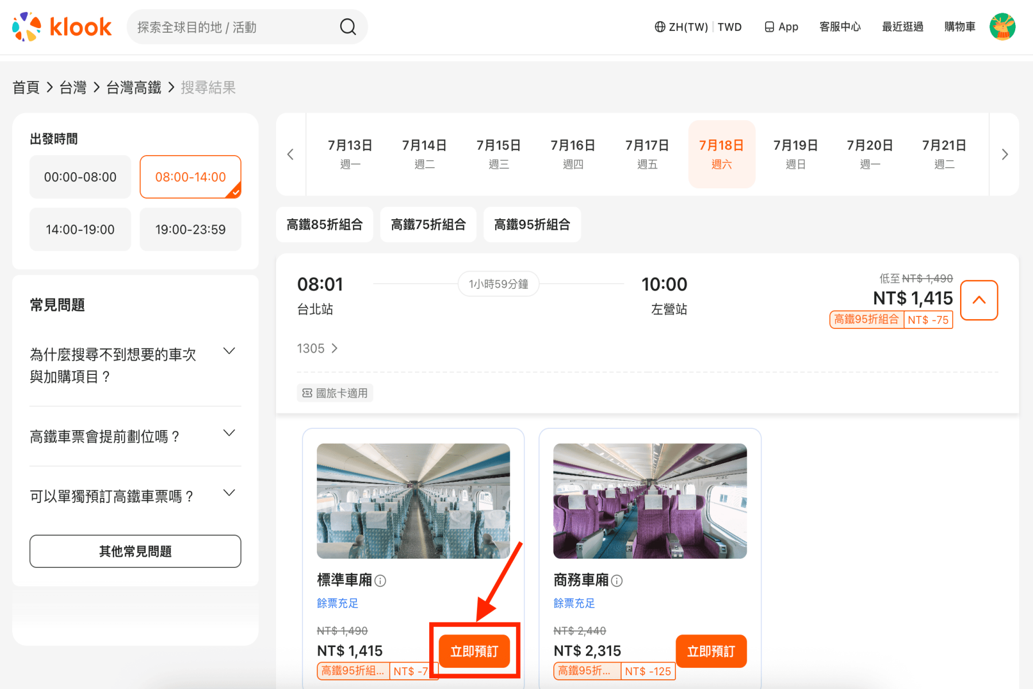Select date 7月16日 週四
Image resolution: width=1033 pixels, height=689 pixels.
[x=573, y=154]
